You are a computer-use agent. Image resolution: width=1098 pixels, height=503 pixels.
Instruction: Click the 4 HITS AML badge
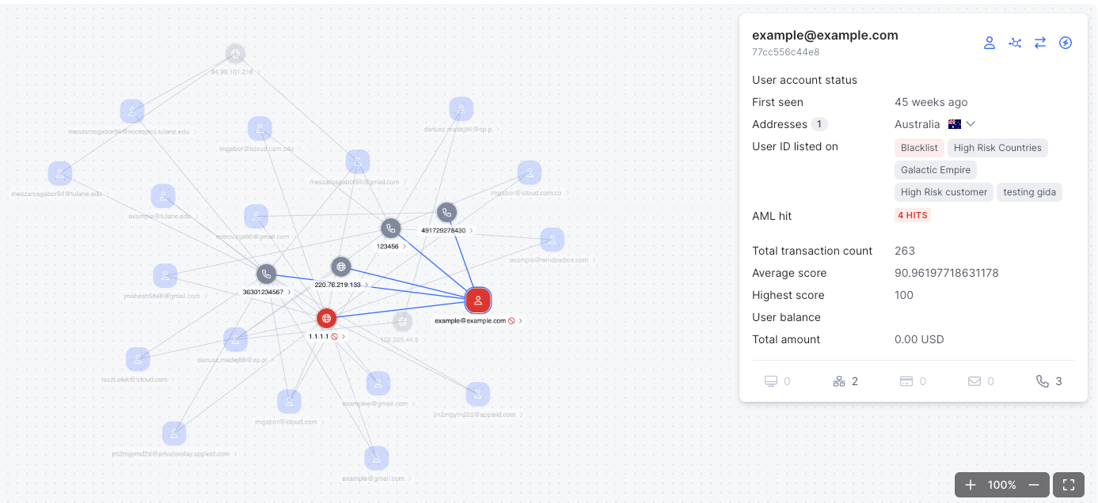click(912, 215)
